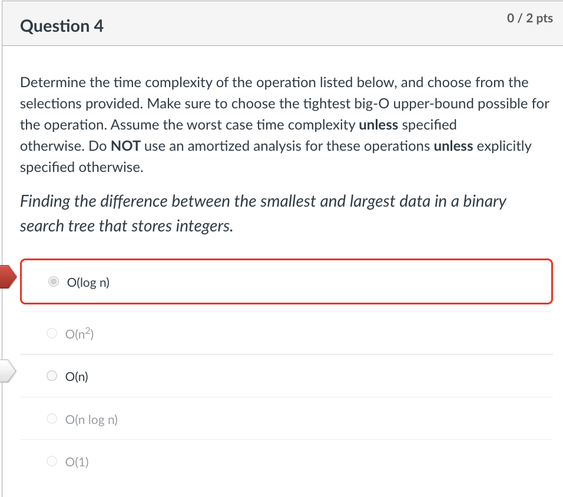Click the red arrow marker beside the selected answer
Screen dimensions: 563x497
pos(7,276)
